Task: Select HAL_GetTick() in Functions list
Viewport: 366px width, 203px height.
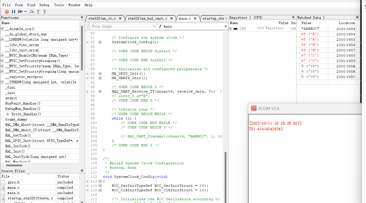Action: (x=18, y=135)
